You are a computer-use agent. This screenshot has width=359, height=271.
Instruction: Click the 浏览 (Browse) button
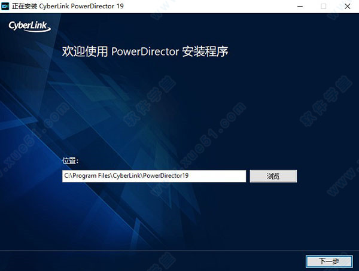coord(273,176)
